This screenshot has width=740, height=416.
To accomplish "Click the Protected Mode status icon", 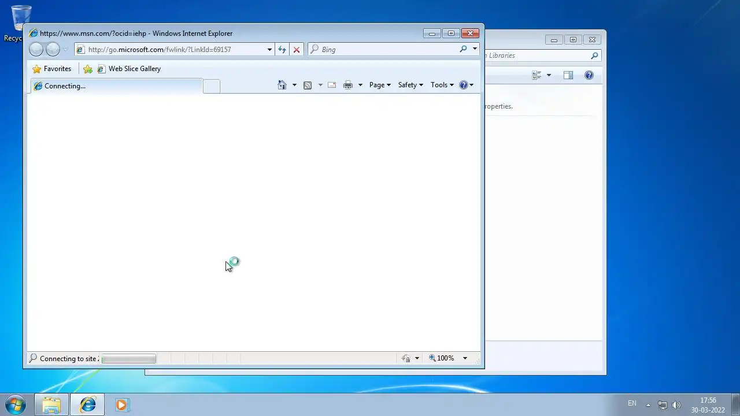I will 406,358.
